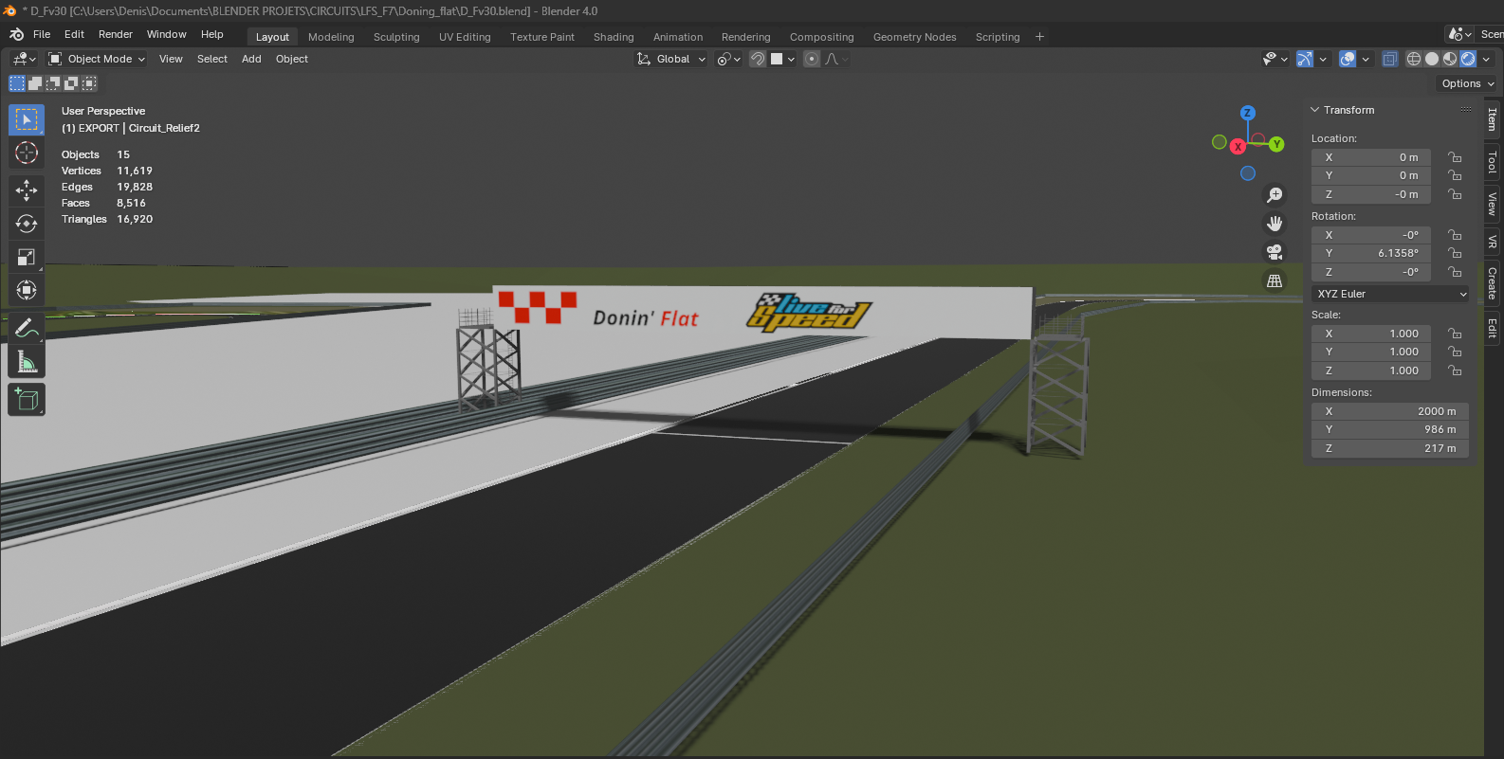The image size is (1504, 759).
Task: Click the red X axis gizmo ball
Action: pos(1238,146)
